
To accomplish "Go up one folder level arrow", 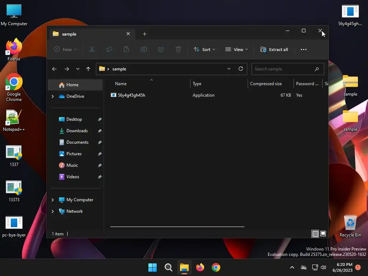I will tap(88, 69).
